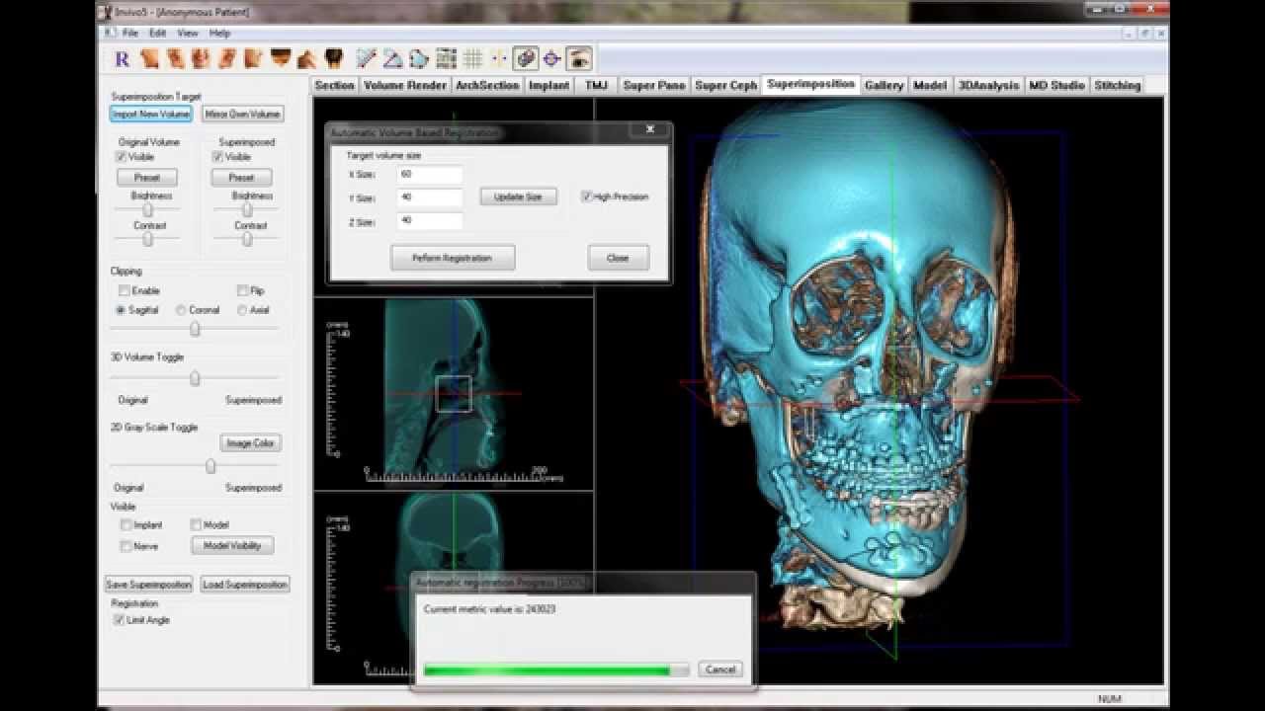Screen dimensions: 1265x711
Task: Click the Save Superimposition button
Action: click(x=148, y=585)
